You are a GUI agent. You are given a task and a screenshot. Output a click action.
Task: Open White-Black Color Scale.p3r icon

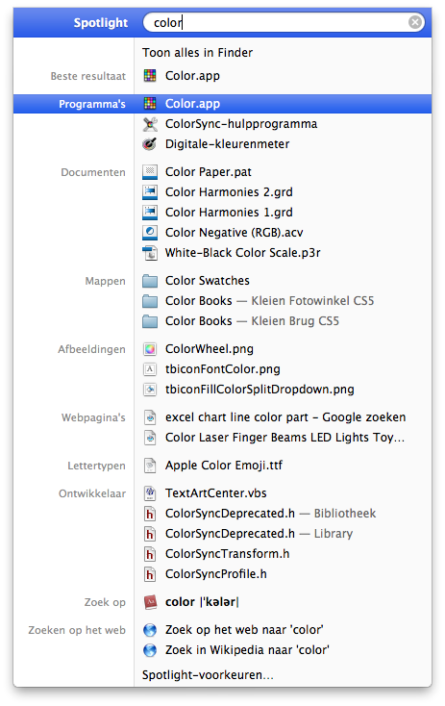point(150,253)
